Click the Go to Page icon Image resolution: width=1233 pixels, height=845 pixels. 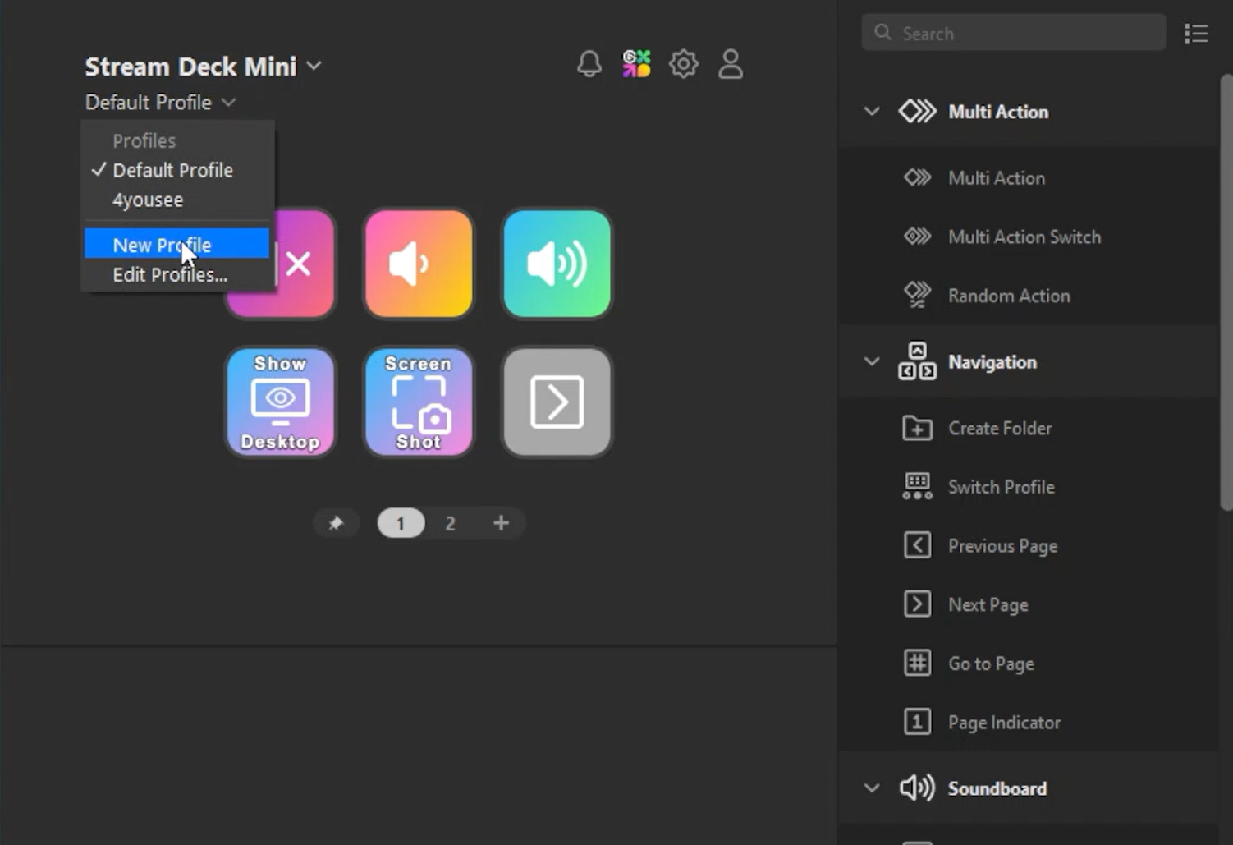[x=917, y=663]
